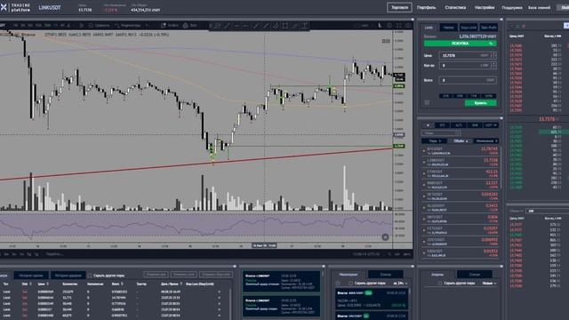
Task: Check Скрыть другие пары in notifications panel
Action: click(351, 283)
